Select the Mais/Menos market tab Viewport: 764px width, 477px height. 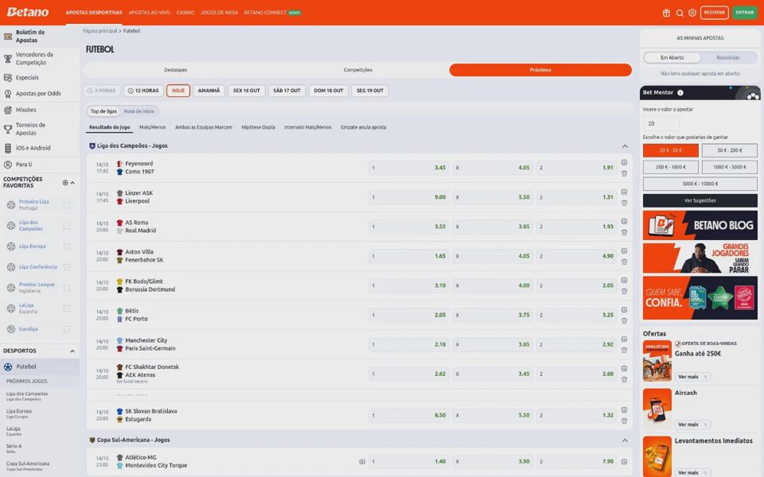[x=153, y=127]
